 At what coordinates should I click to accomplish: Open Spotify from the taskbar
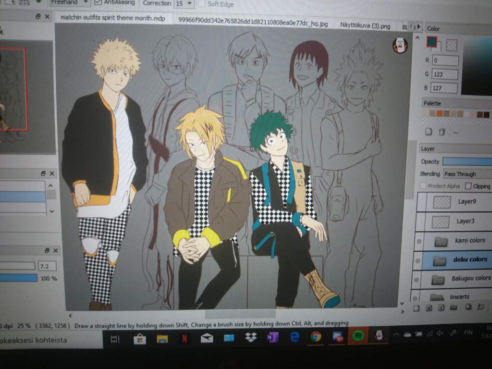point(357,337)
